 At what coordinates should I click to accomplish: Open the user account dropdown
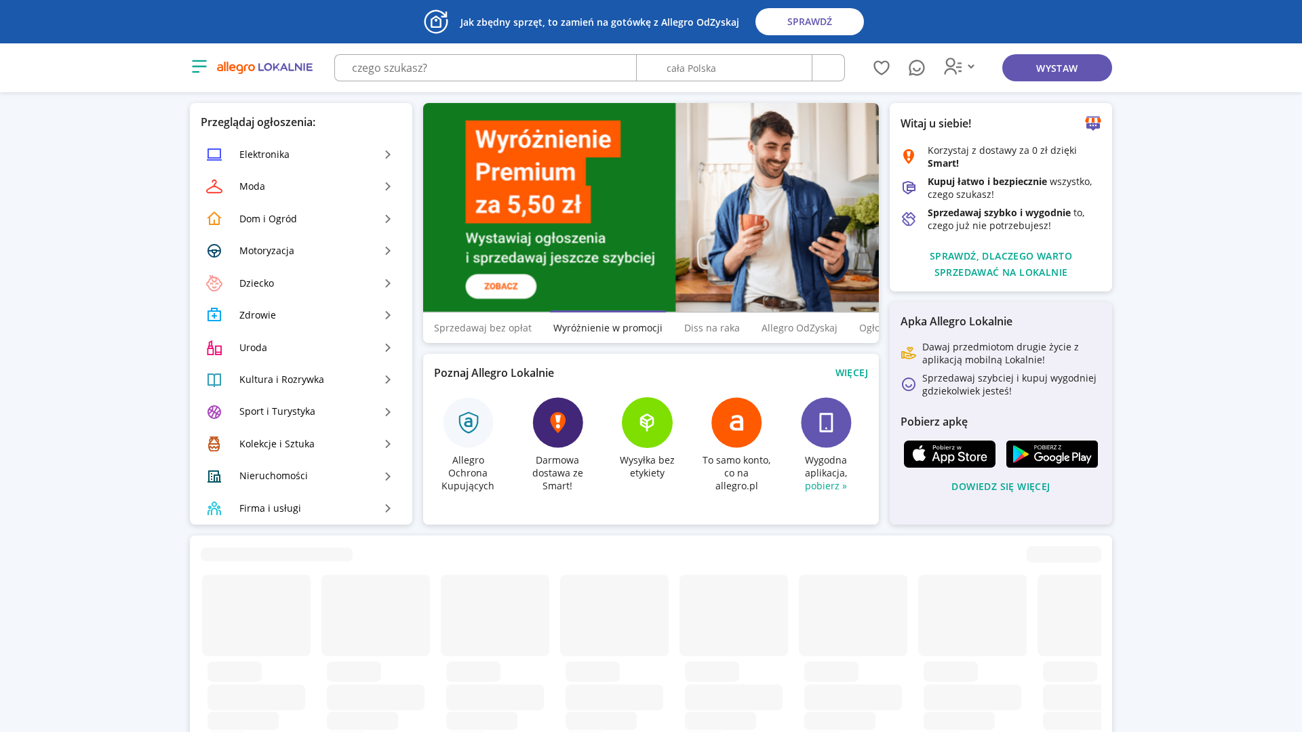[960, 66]
